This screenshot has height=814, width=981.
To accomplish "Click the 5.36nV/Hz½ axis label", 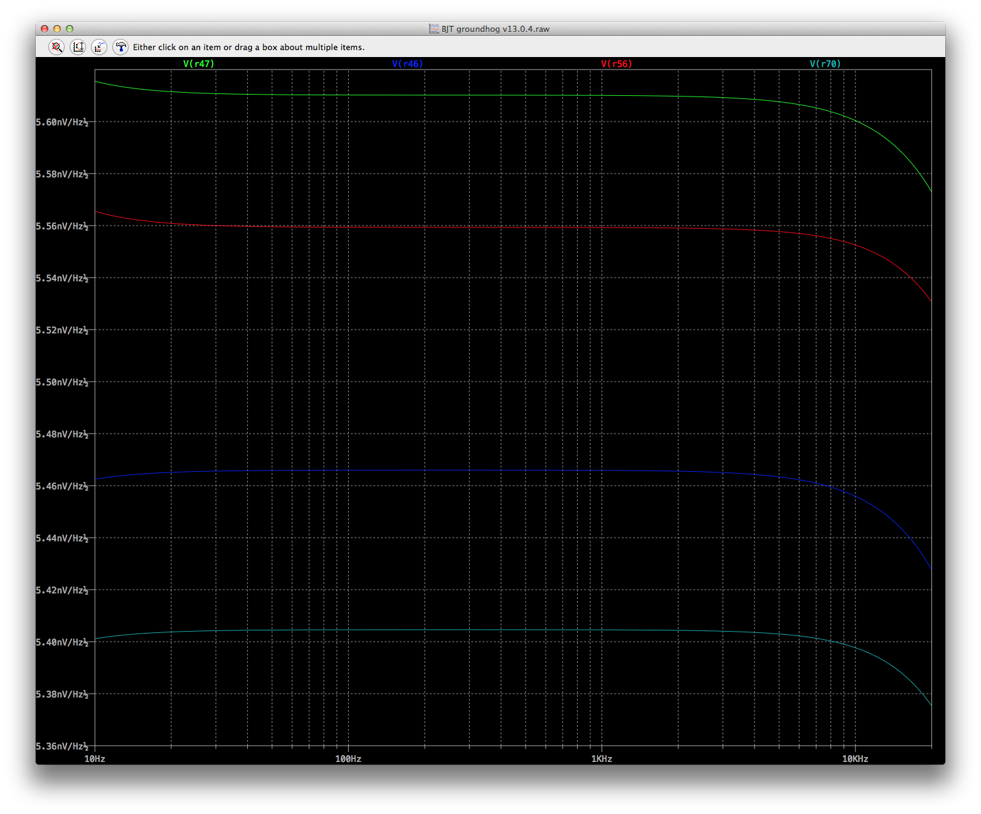I will pyautogui.click(x=62, y=746).
